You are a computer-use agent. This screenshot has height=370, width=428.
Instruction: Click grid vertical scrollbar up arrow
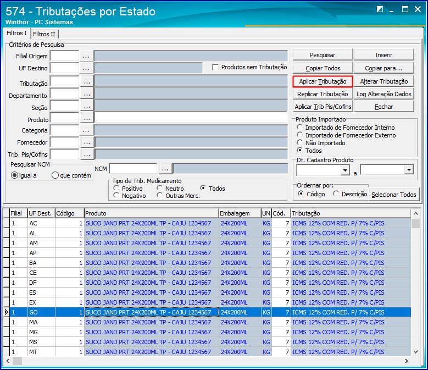[415, 213]
